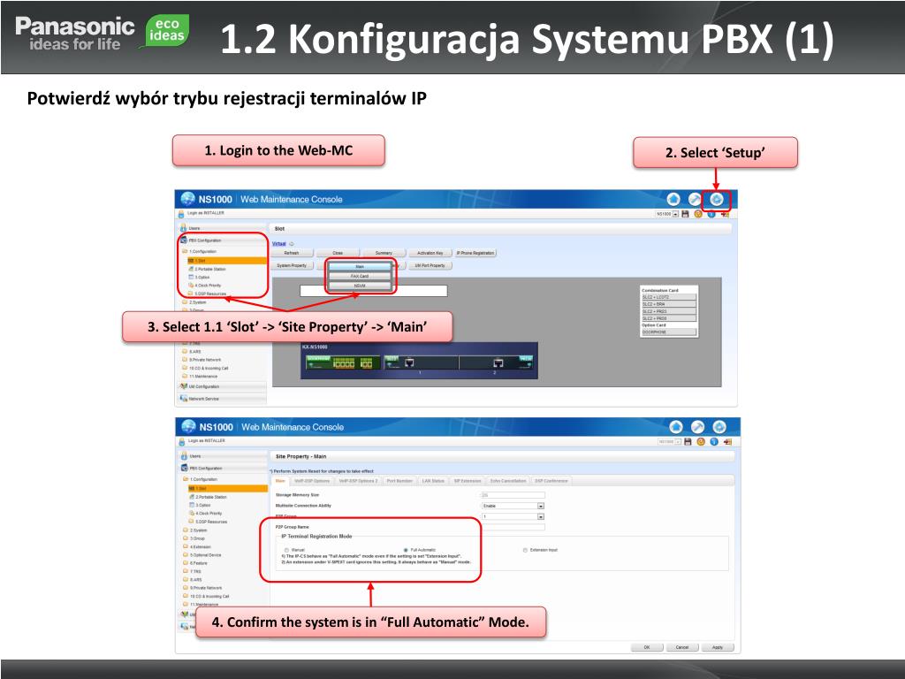The image size is (905, 679).
Task: Click the Activation Key button
Action: pos(430,253)
